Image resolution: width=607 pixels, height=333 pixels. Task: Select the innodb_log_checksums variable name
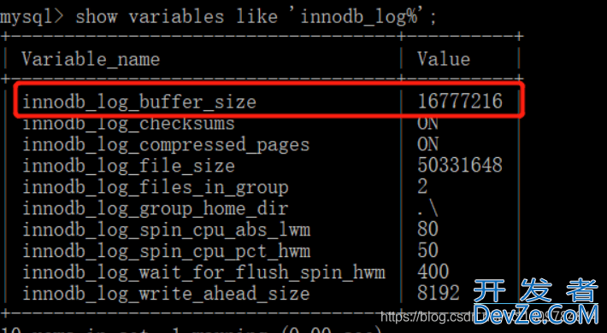click(128, 124)
